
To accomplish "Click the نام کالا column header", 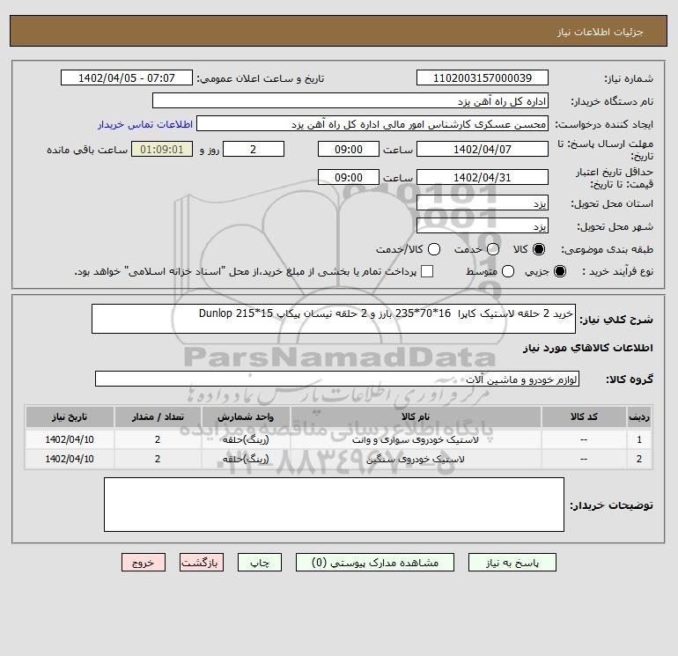I will click(416, 416).
